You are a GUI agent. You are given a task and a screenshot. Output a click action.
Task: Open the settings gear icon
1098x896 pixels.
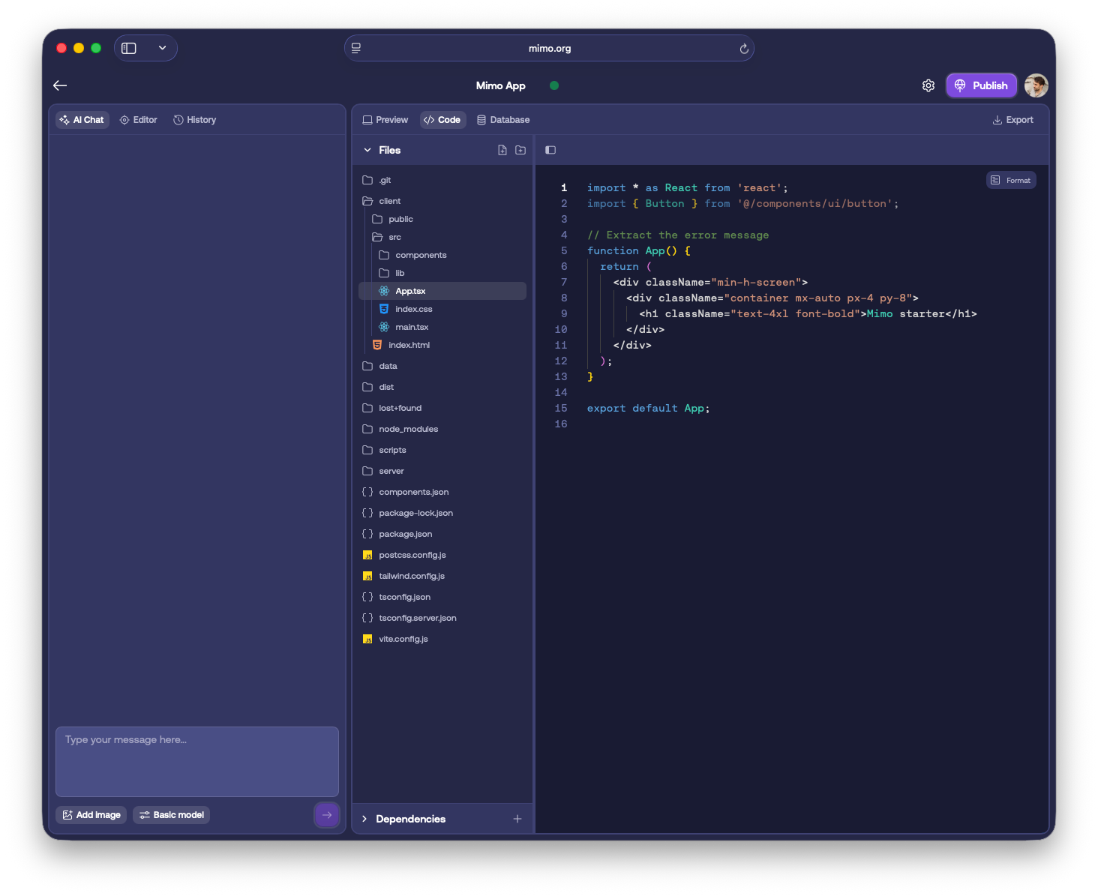click(928, 85)
